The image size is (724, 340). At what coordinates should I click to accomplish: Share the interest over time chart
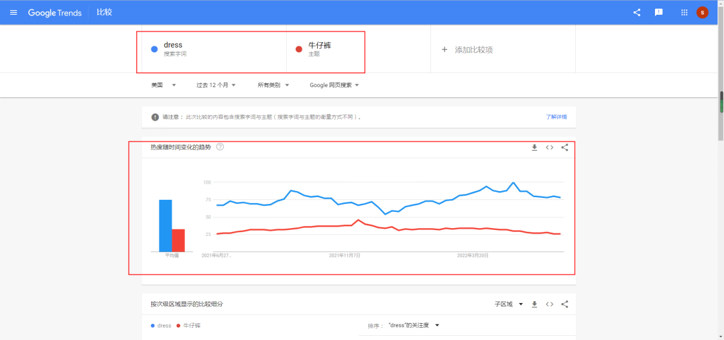(x=564, y=148)
